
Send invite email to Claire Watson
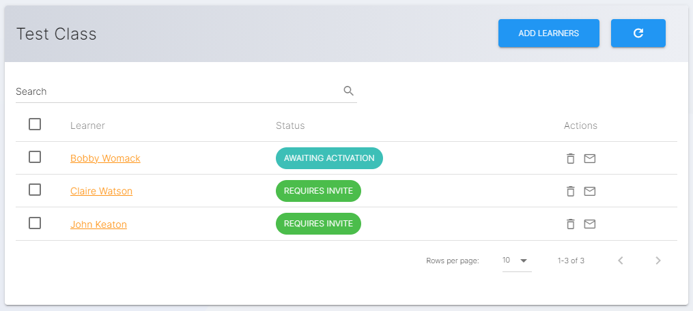(x=590, y=191)
